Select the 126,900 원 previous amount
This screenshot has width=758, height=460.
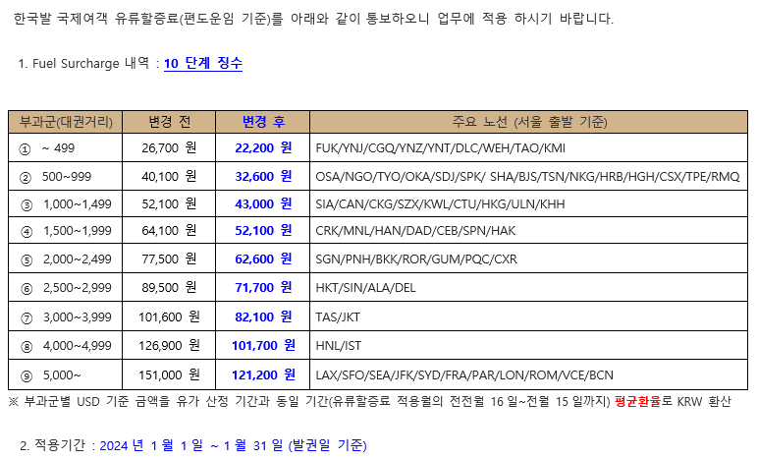169,346
